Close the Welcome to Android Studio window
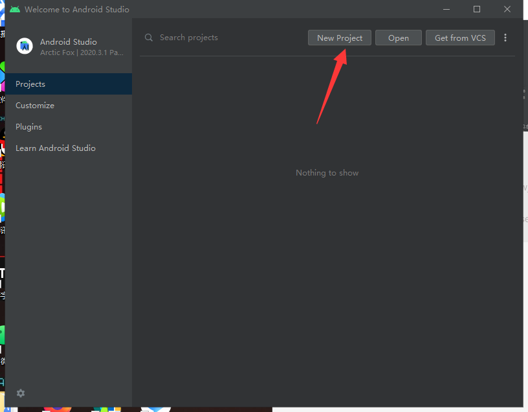This screenshot has width=528, height=412. point(507,9)
